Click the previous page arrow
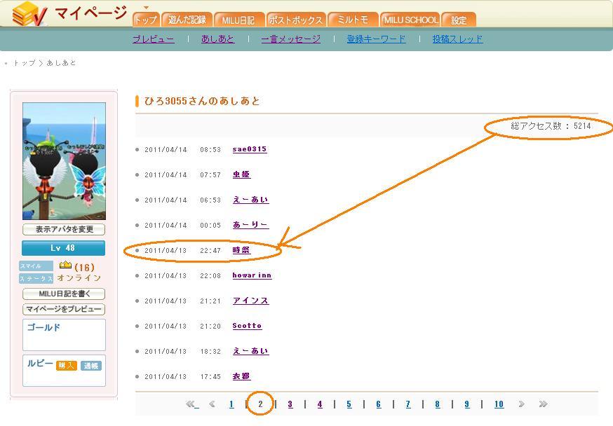 pos(212,404)
